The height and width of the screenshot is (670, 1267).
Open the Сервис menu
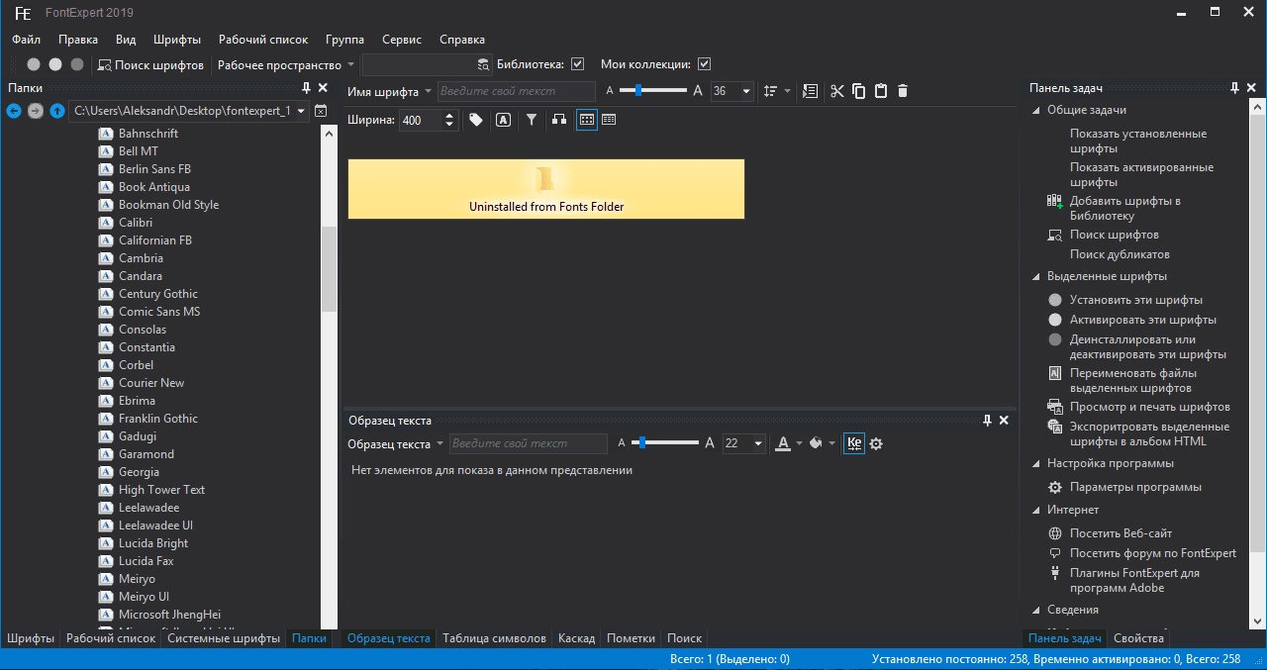click(x=402, y=40)
